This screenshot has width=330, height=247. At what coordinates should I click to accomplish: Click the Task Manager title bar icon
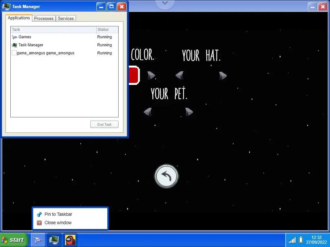[6, 6]
